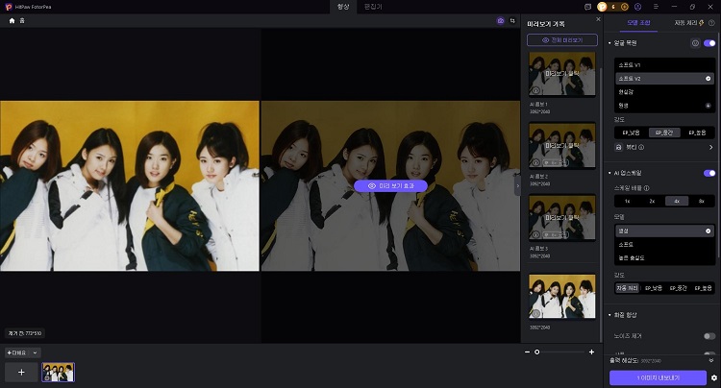Open the fourth unlabeled history thumbnail

pyautogui.click(x=562, y=297)
